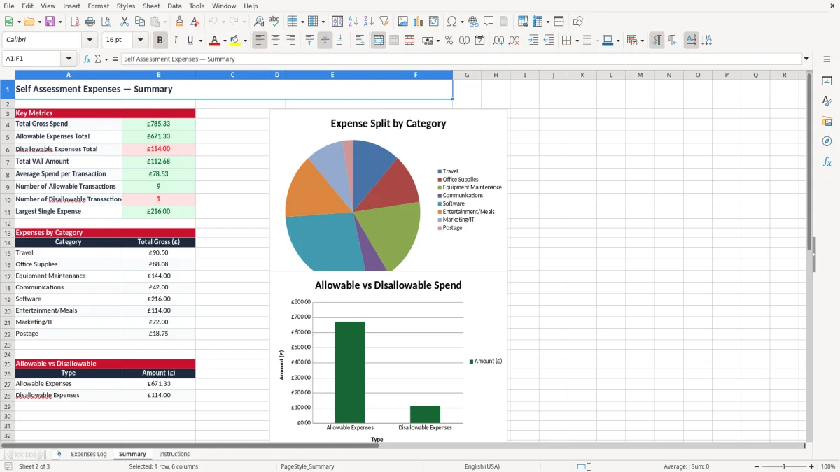Screen dimensions: 840x472
Task: Click the Insert Comment speech bubble icon
Action: pyautogui.click(x=489, y=22)
